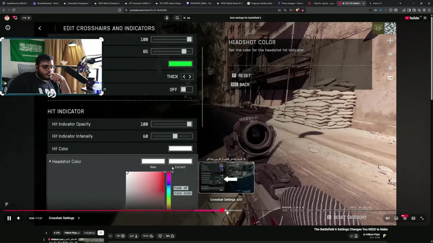Search by voice with microphone icon
The image size is (433, 243).
[167, 18]
